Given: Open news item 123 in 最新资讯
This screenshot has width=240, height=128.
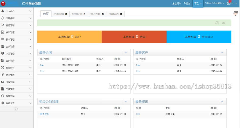Looking at the screenshot, I should [138, 114].
